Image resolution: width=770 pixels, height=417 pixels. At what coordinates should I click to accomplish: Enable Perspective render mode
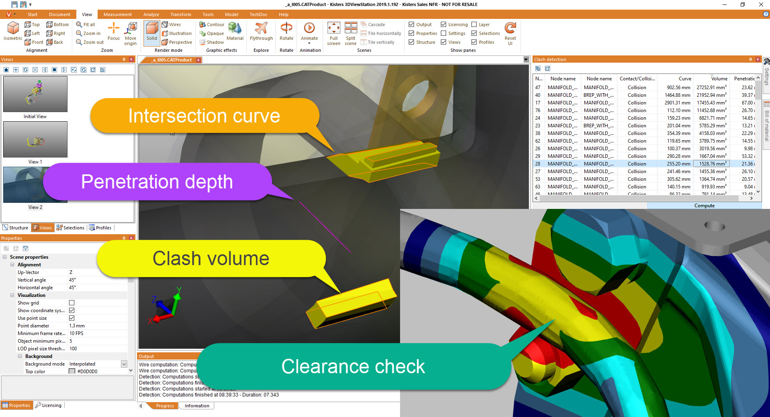coord(177,42)
